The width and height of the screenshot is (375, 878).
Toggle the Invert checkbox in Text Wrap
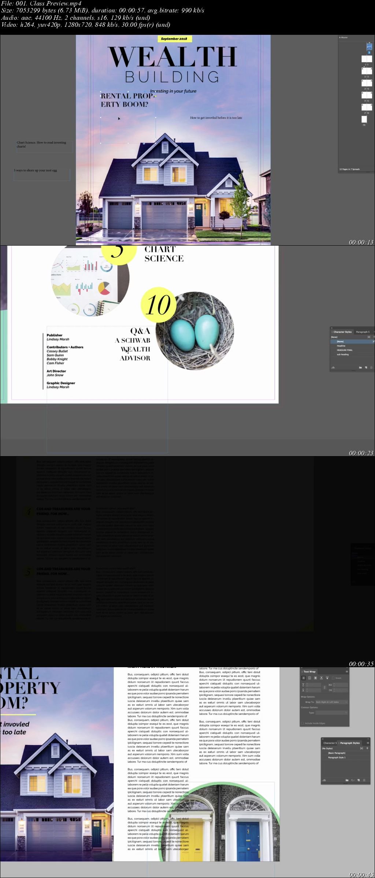pyautogui.click(x=333, y=678)
